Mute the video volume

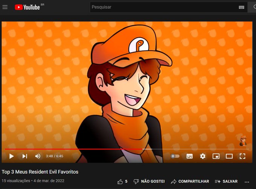pos(38,156)
